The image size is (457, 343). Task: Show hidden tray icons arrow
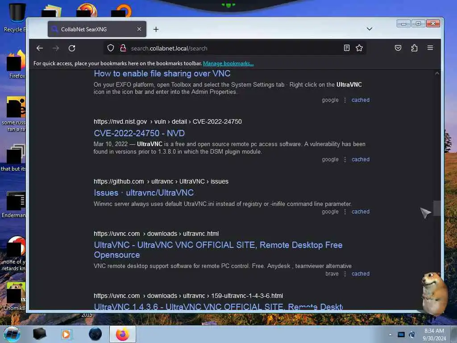(390, 335)
